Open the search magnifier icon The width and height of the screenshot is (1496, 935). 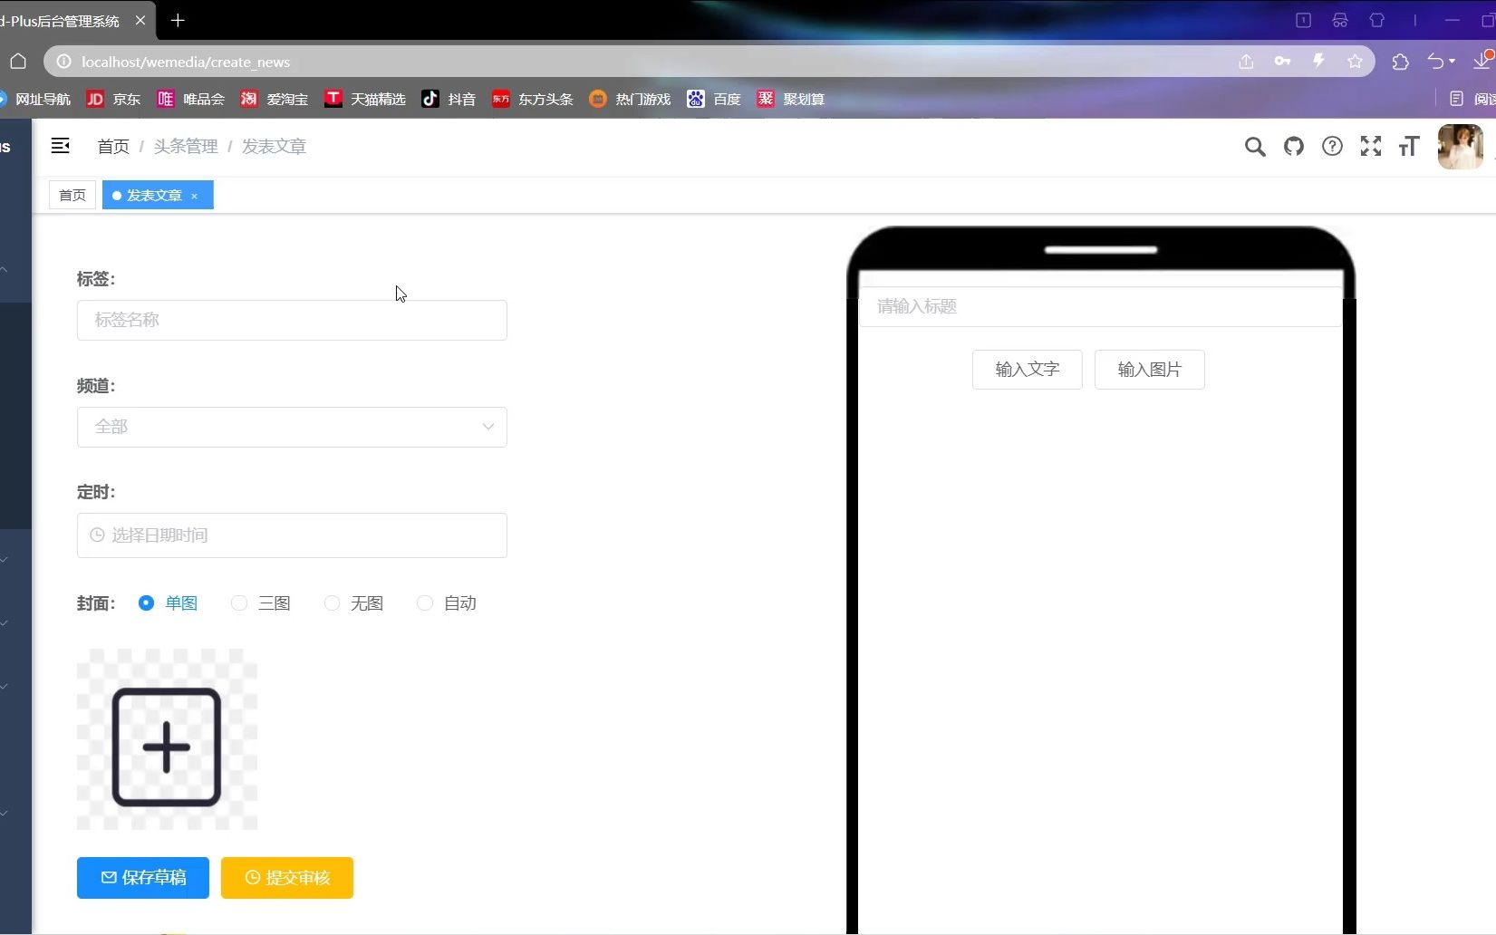(1254, 147)
